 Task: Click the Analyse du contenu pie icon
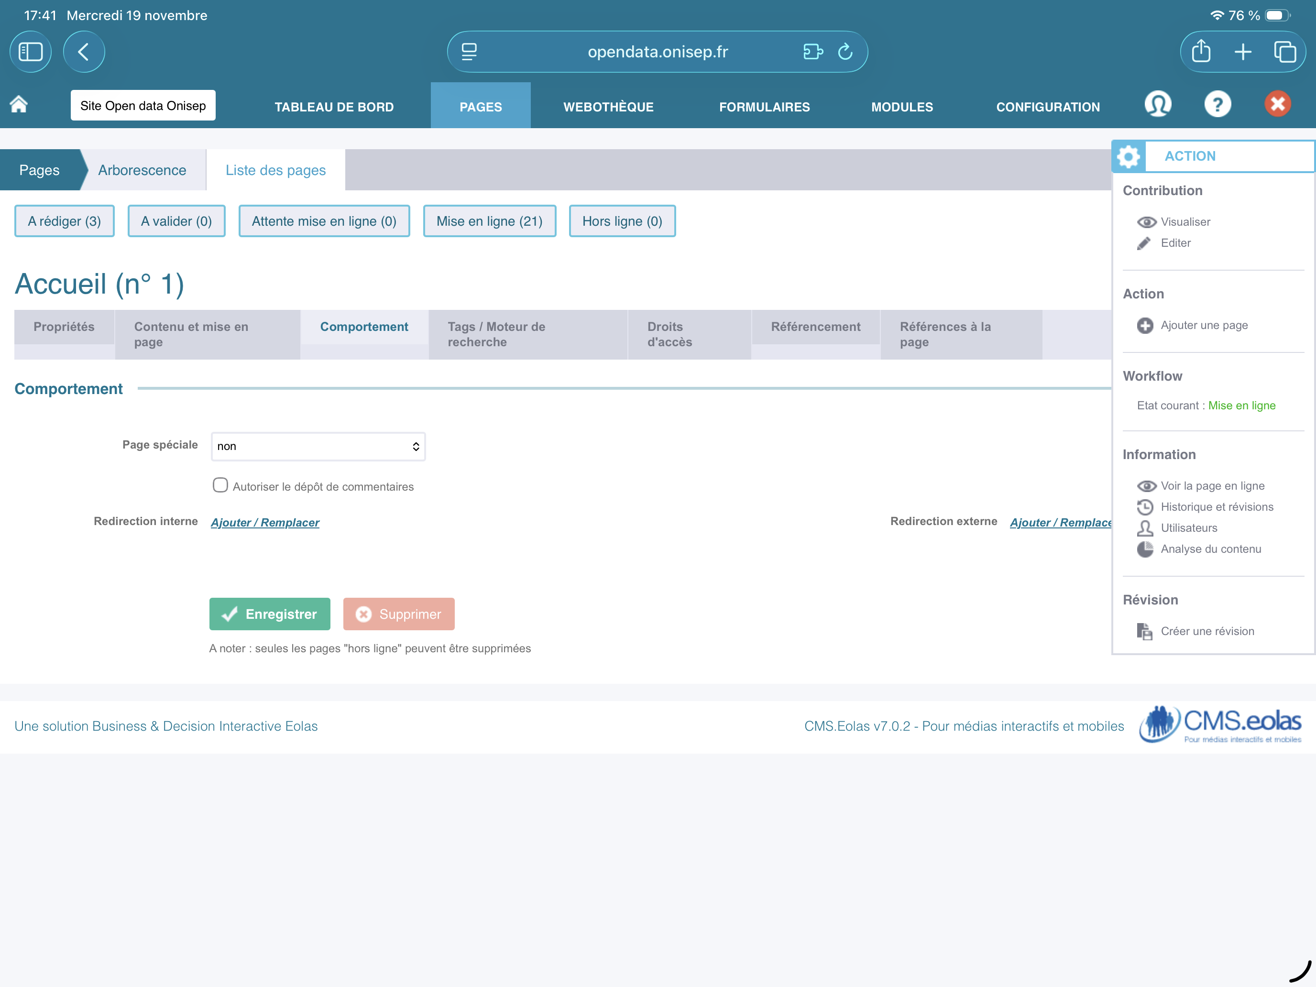click(1145, 549)
